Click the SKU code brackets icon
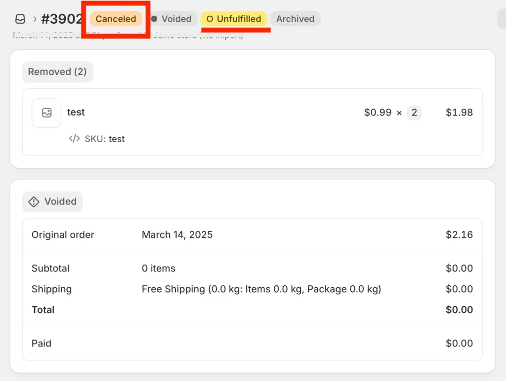 point(74,139)
